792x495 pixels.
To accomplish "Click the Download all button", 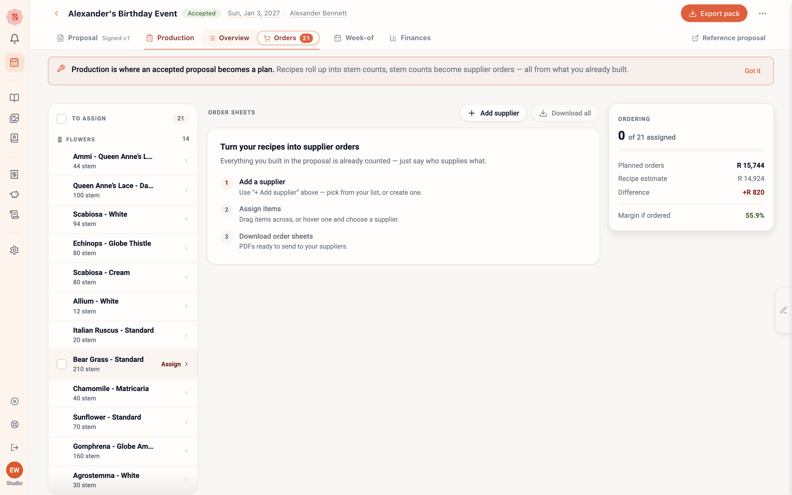I will click(565, 113).
